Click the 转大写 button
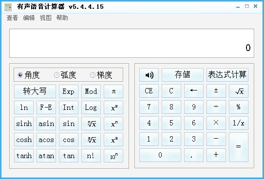 click(x=35, y=91)
